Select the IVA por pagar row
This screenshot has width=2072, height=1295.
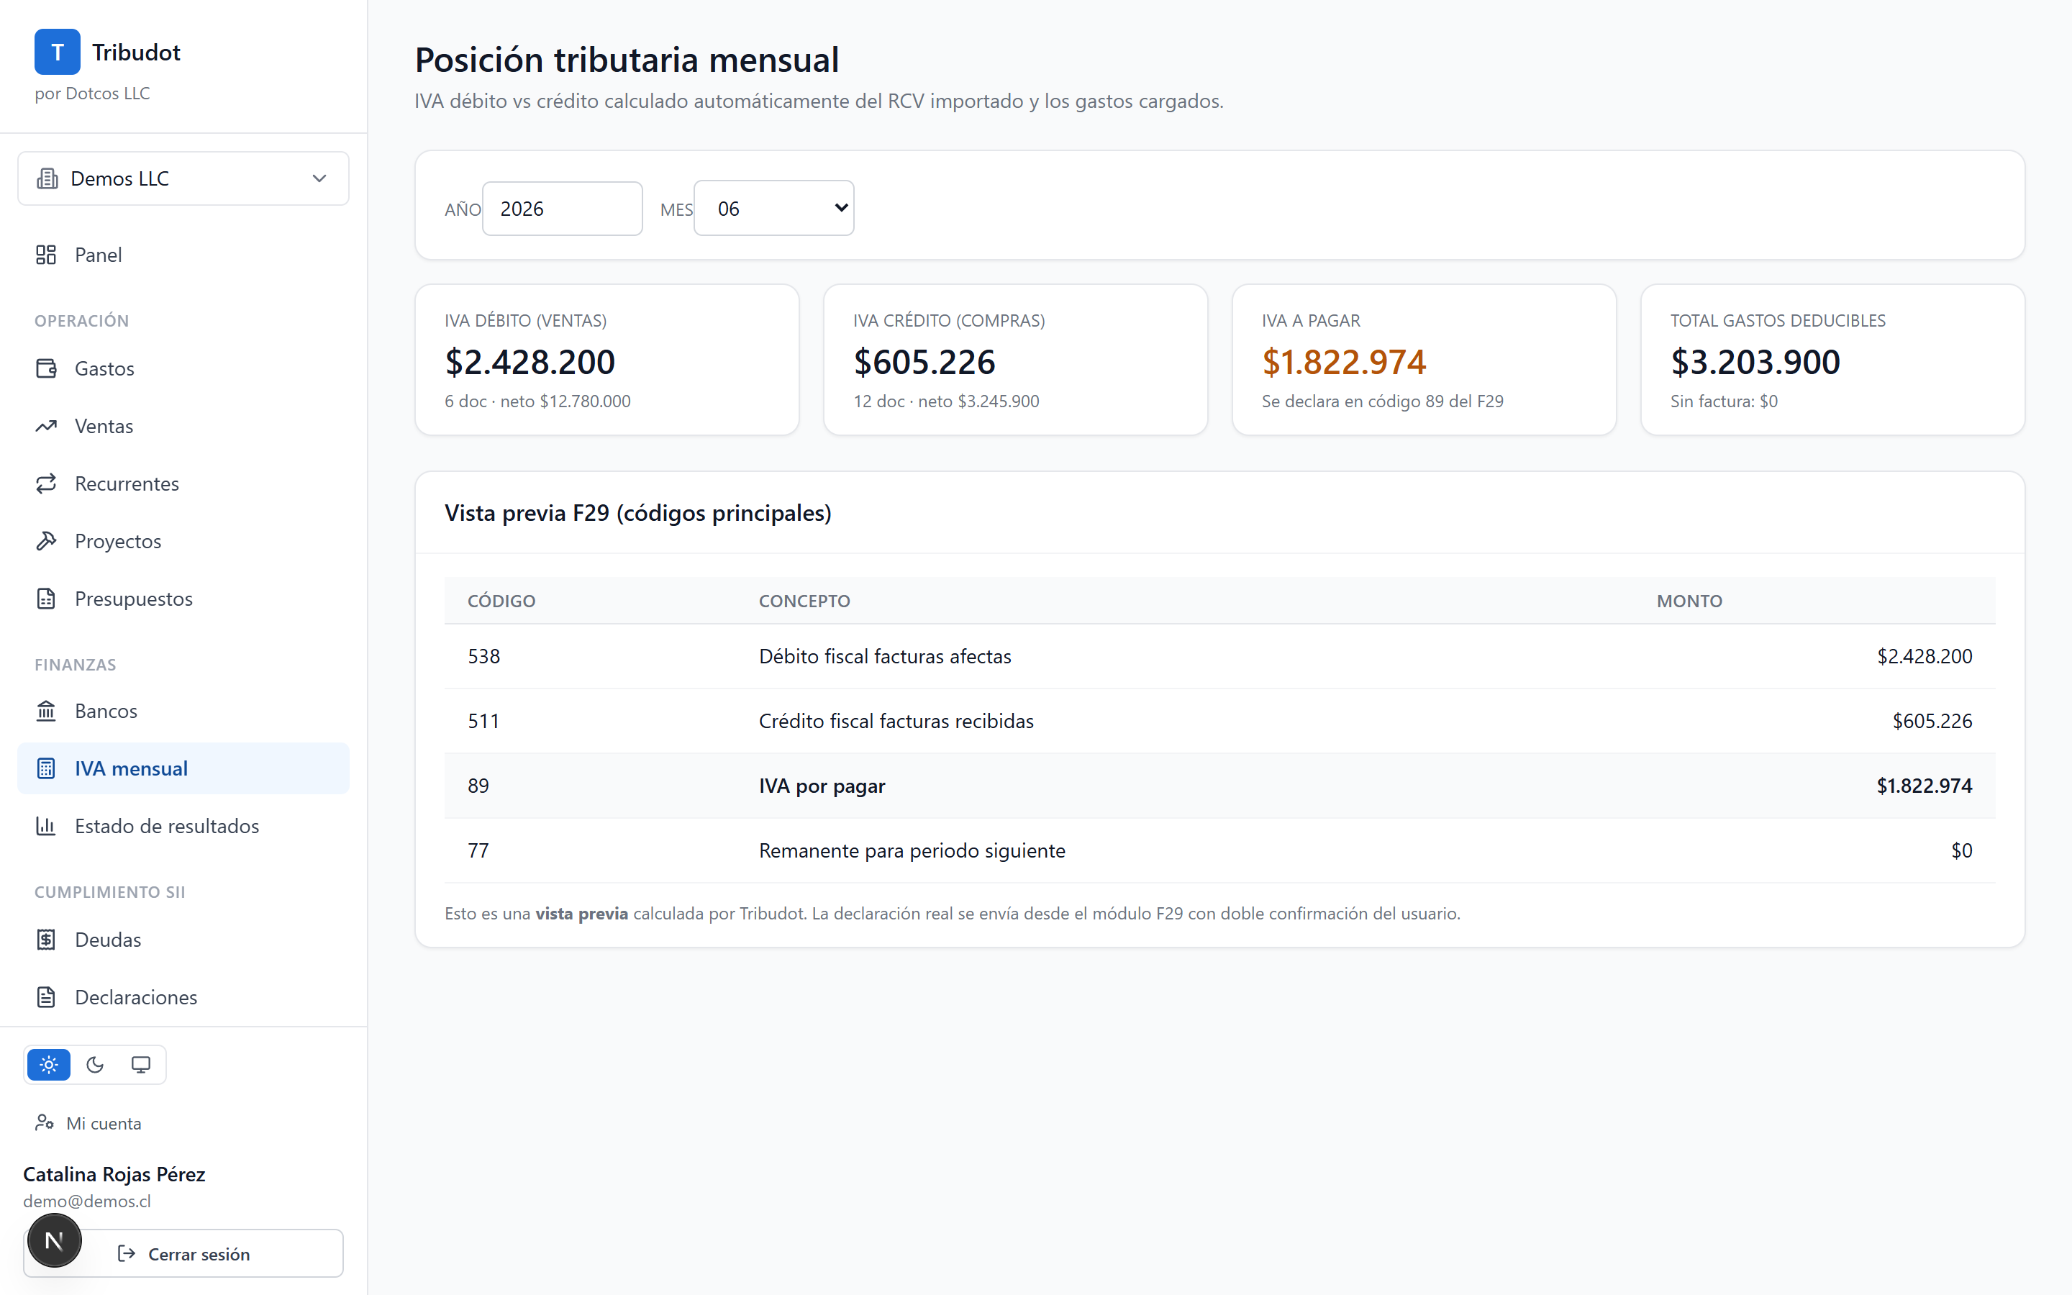pos(1219,786)
